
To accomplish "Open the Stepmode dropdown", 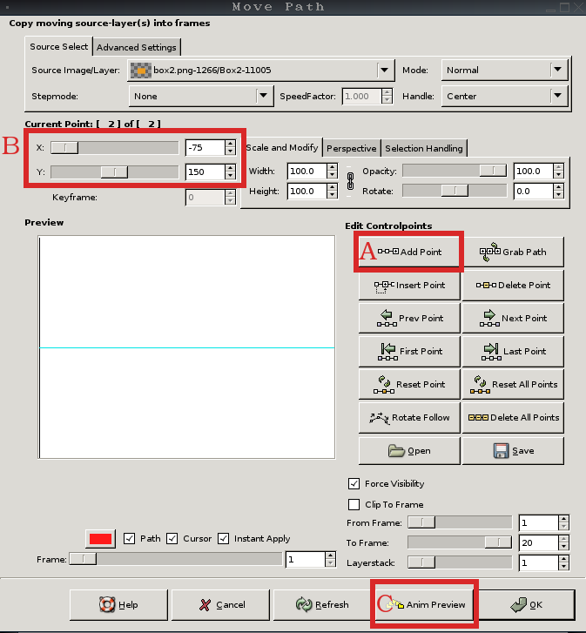I will (x=201, y=96).
